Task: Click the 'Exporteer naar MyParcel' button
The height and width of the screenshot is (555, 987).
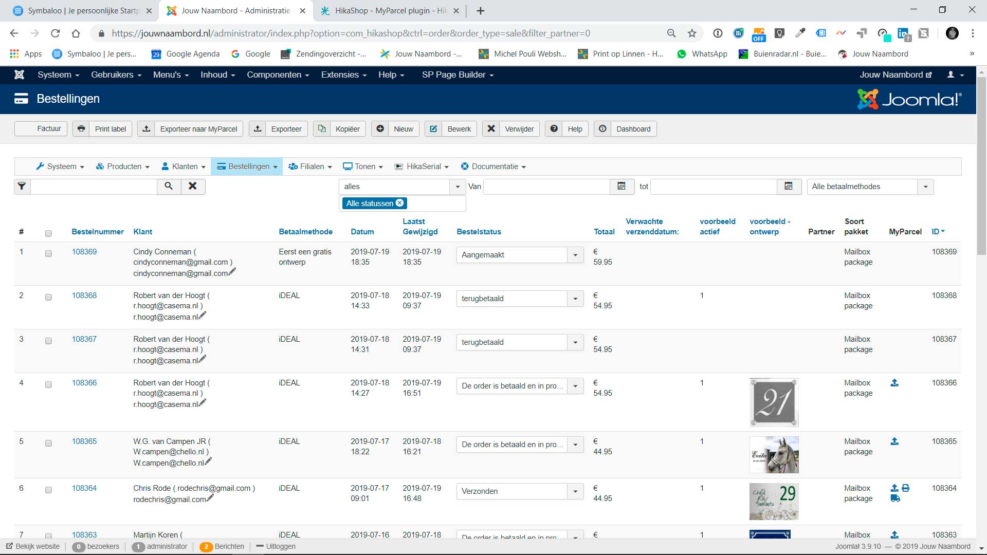Action: tap(189, 129)
